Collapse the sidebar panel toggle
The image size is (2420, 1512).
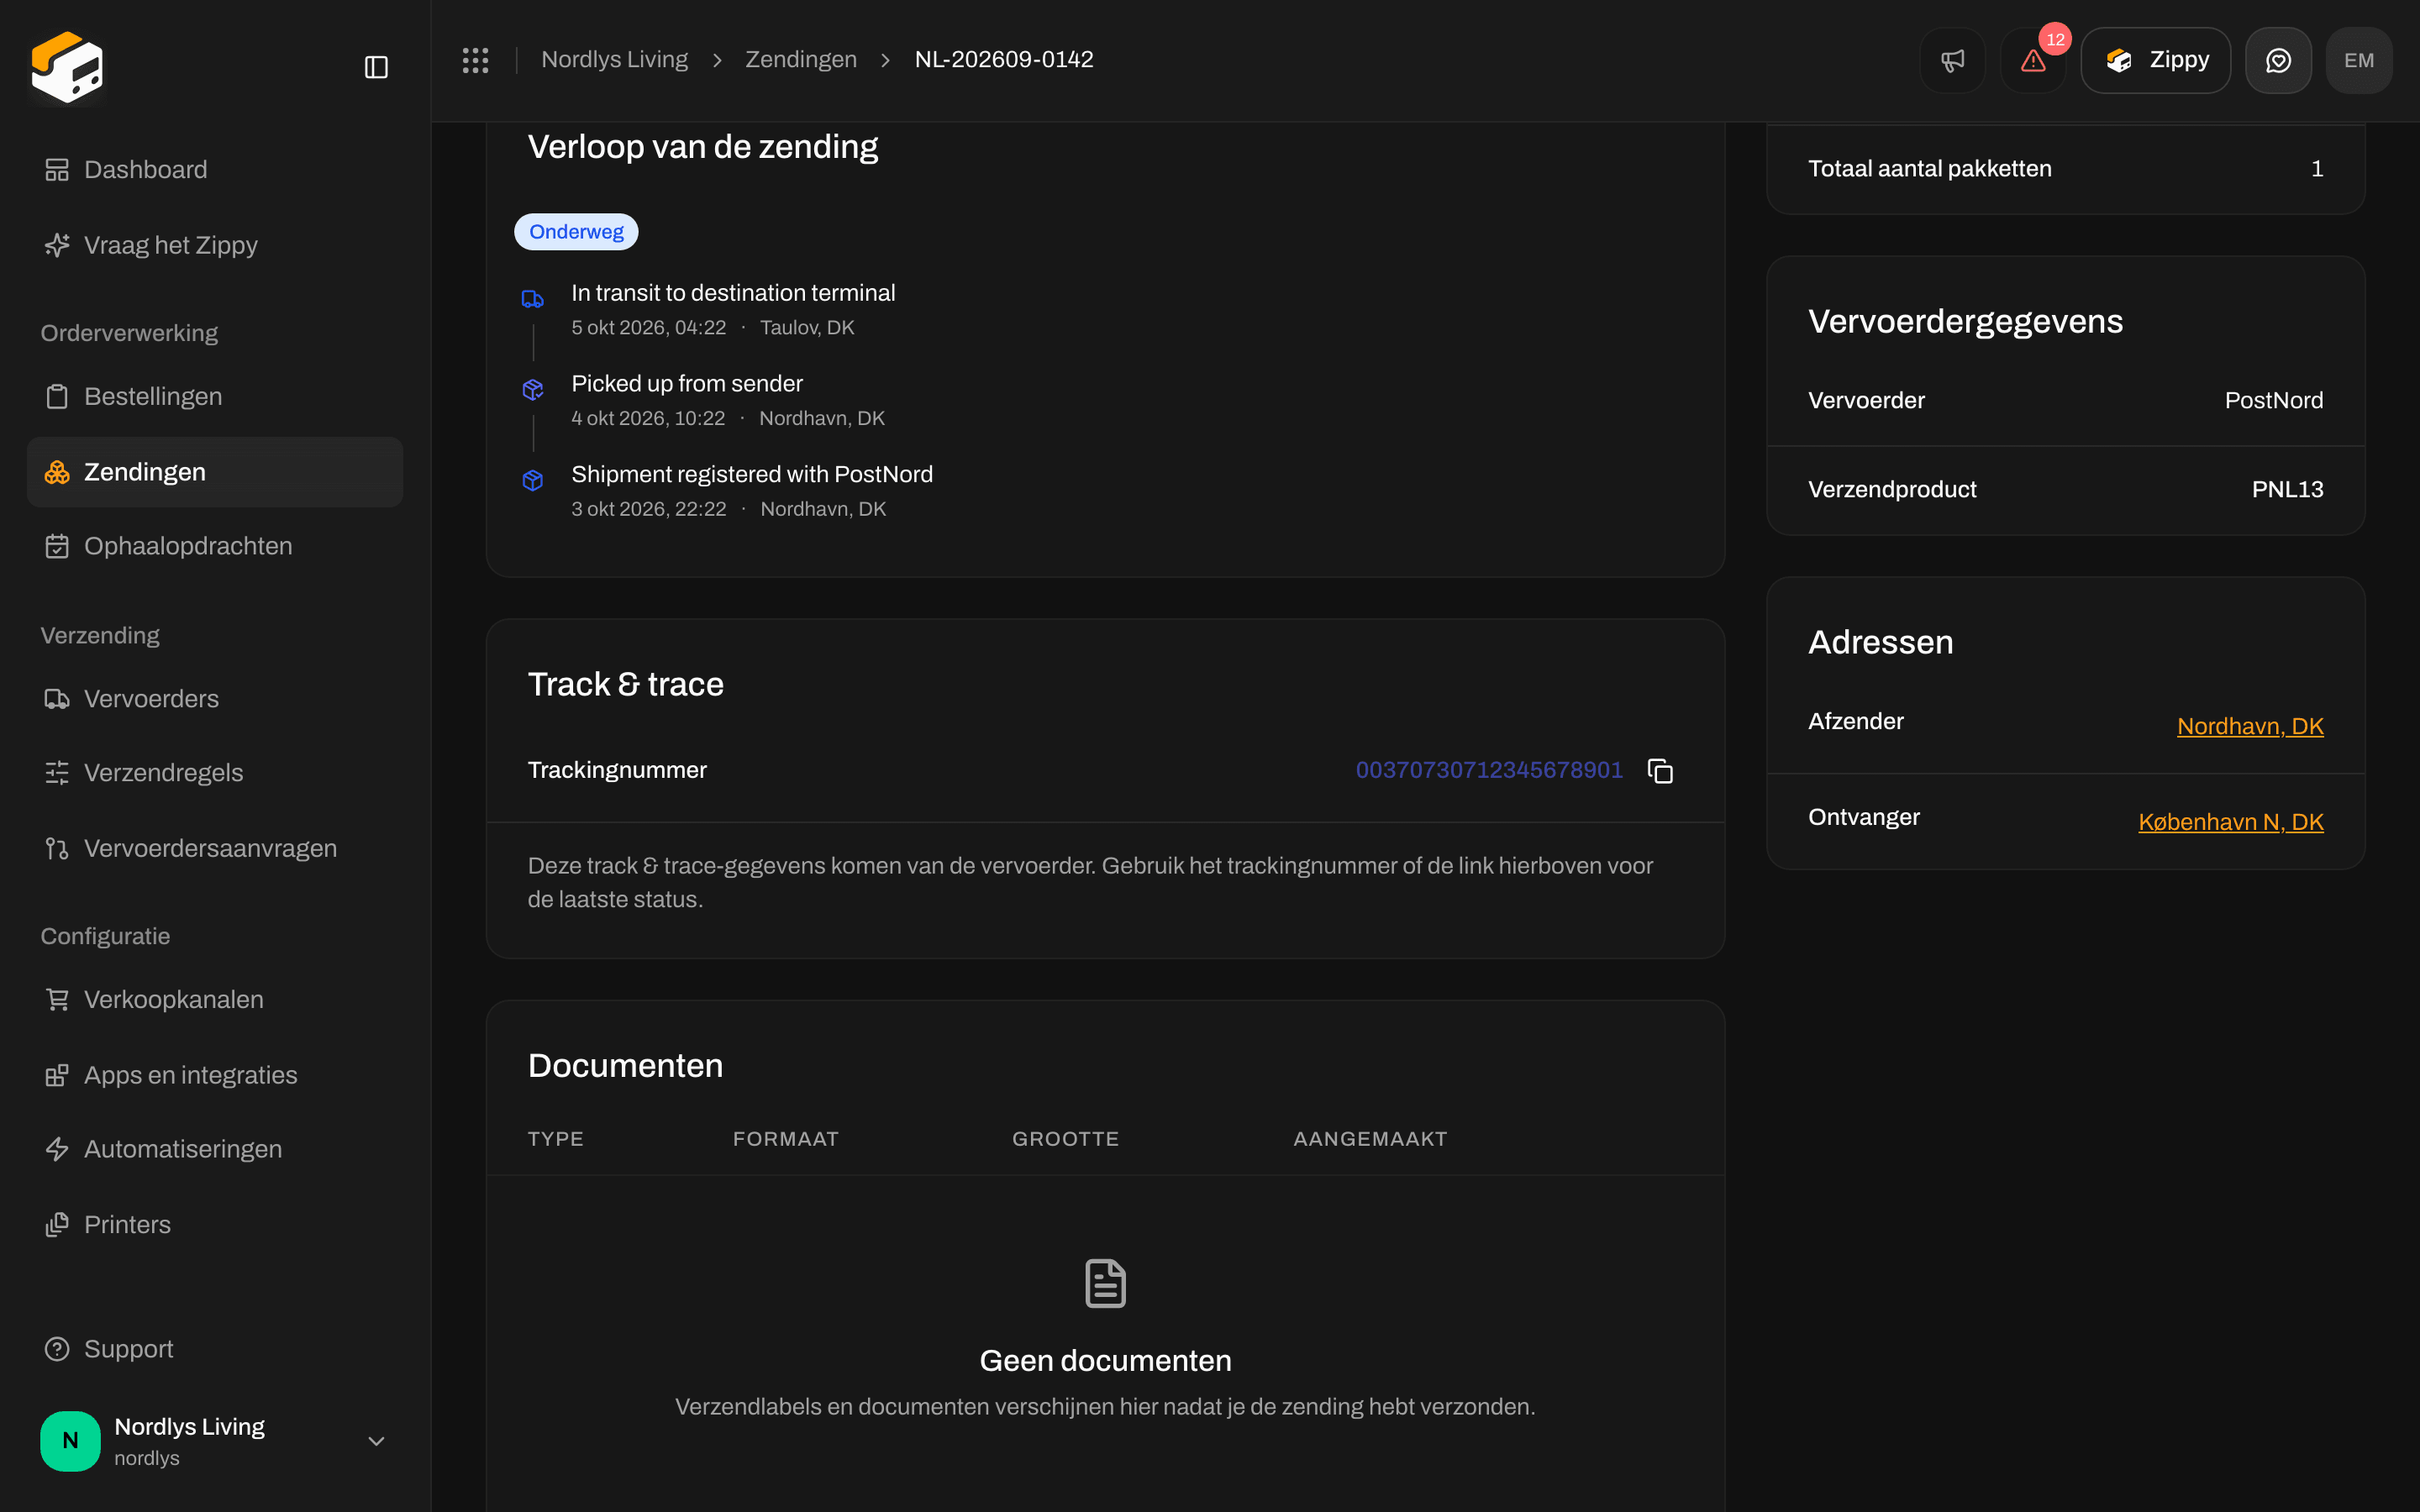(376, 67)
